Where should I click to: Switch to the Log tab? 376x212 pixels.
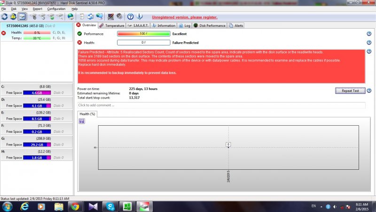[184, 26]
